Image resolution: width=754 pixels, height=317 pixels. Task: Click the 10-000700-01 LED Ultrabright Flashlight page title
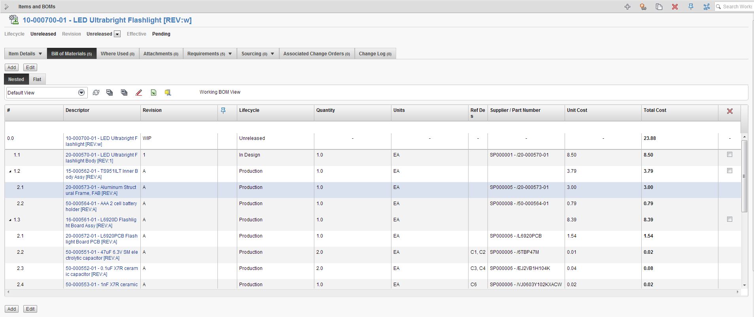point(107,20)
